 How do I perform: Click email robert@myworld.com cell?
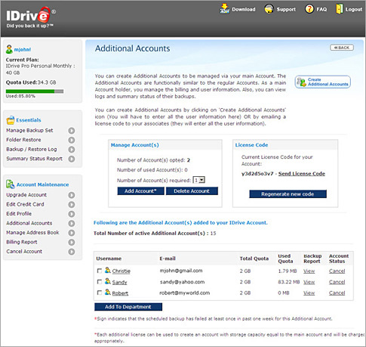(x=185, y=293)
